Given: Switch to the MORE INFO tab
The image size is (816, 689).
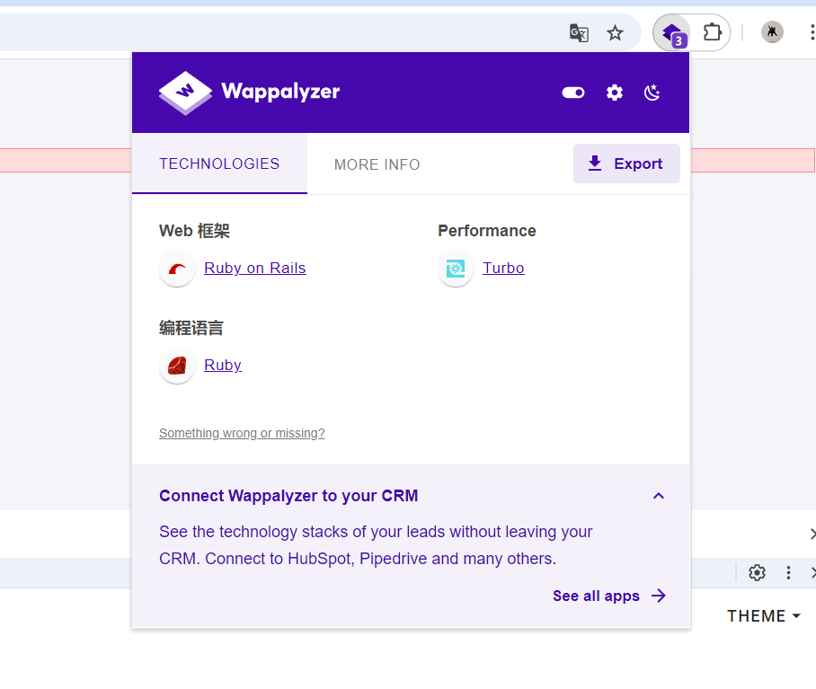Looking at the screenshot, I should coord(377,164).
